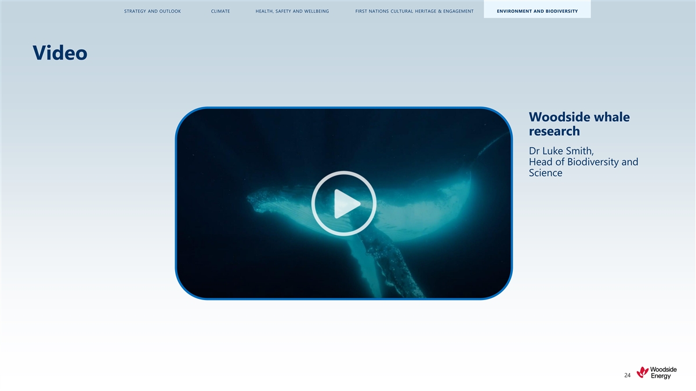Switch to Health, Safety and Wellbeing tab

point(292,11)
